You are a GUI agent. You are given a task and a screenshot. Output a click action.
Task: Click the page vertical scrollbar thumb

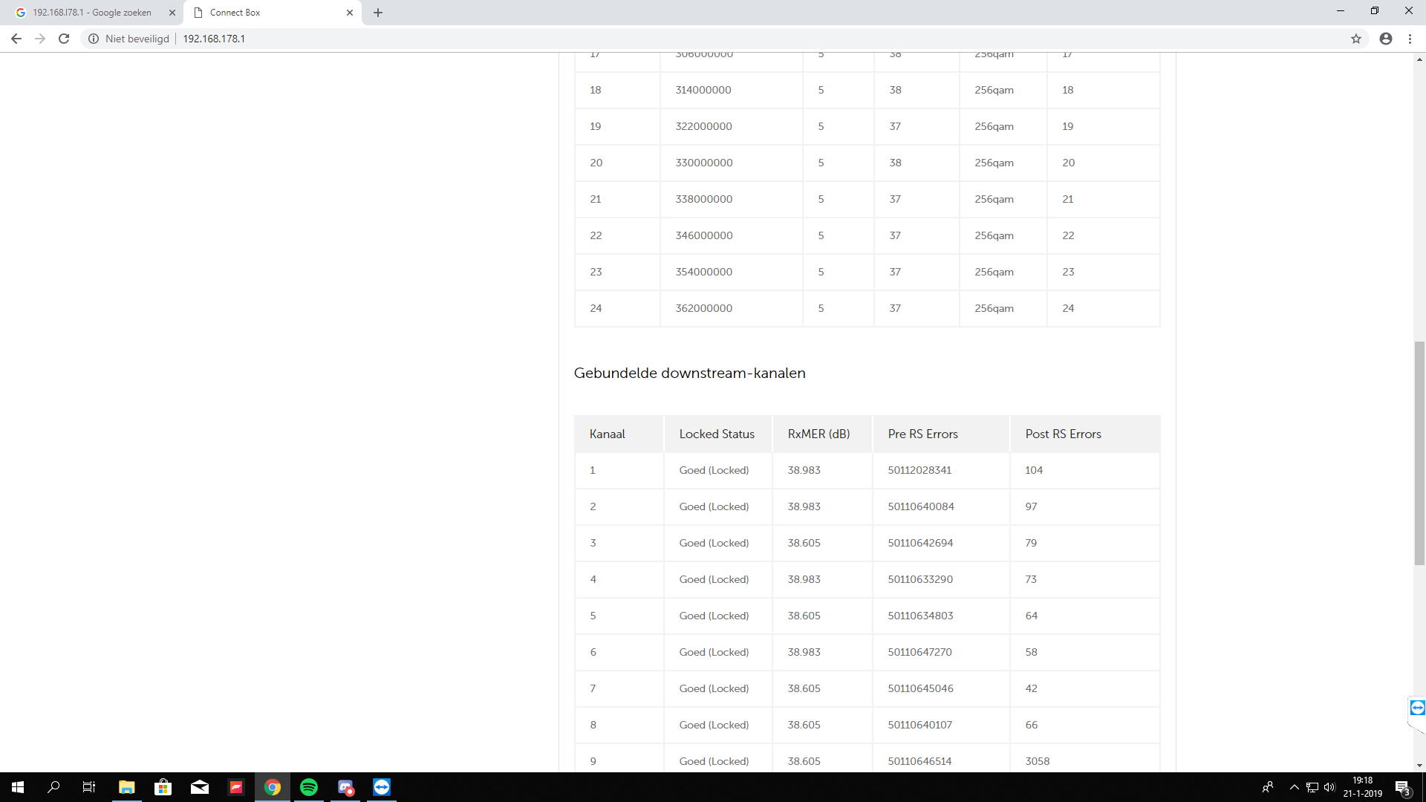tap(1419, 453)
